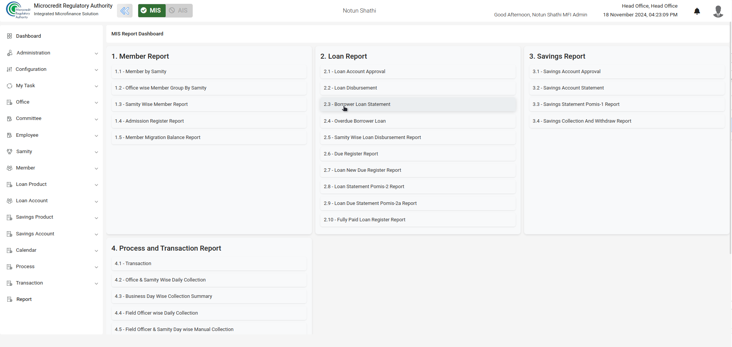Click the Administration sidebar icon
The width and height of the screenshot is (732, 347).
(x=10, y=53)
